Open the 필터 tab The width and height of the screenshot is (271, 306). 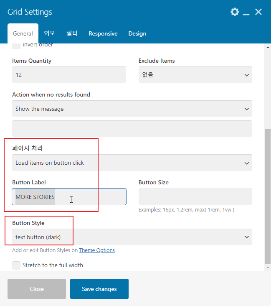[x=72, y=33]
